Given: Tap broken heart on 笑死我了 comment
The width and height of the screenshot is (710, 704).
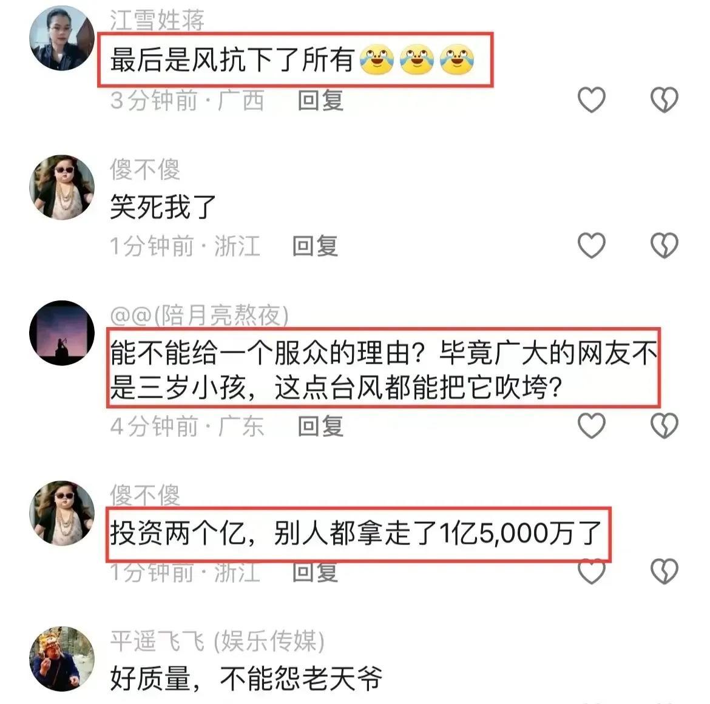Looking at the screenshot, I should (x=664, y=245).
